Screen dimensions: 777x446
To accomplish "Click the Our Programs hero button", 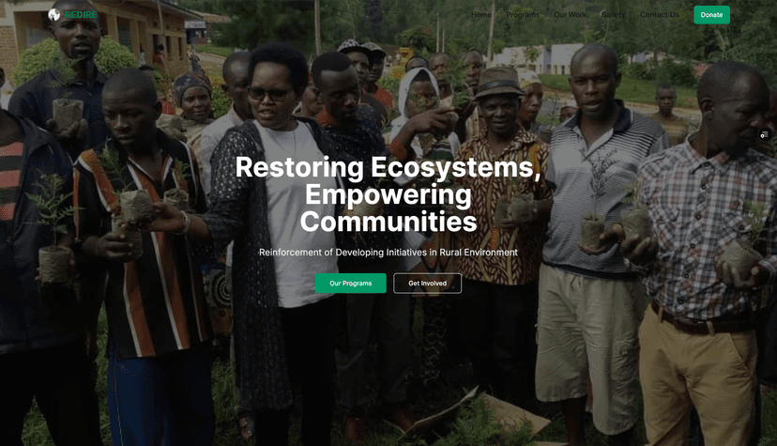I will (351, 283).
